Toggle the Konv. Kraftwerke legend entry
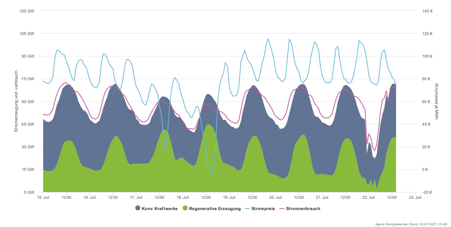This screenshot has height=227, width=451. (156, 209)
